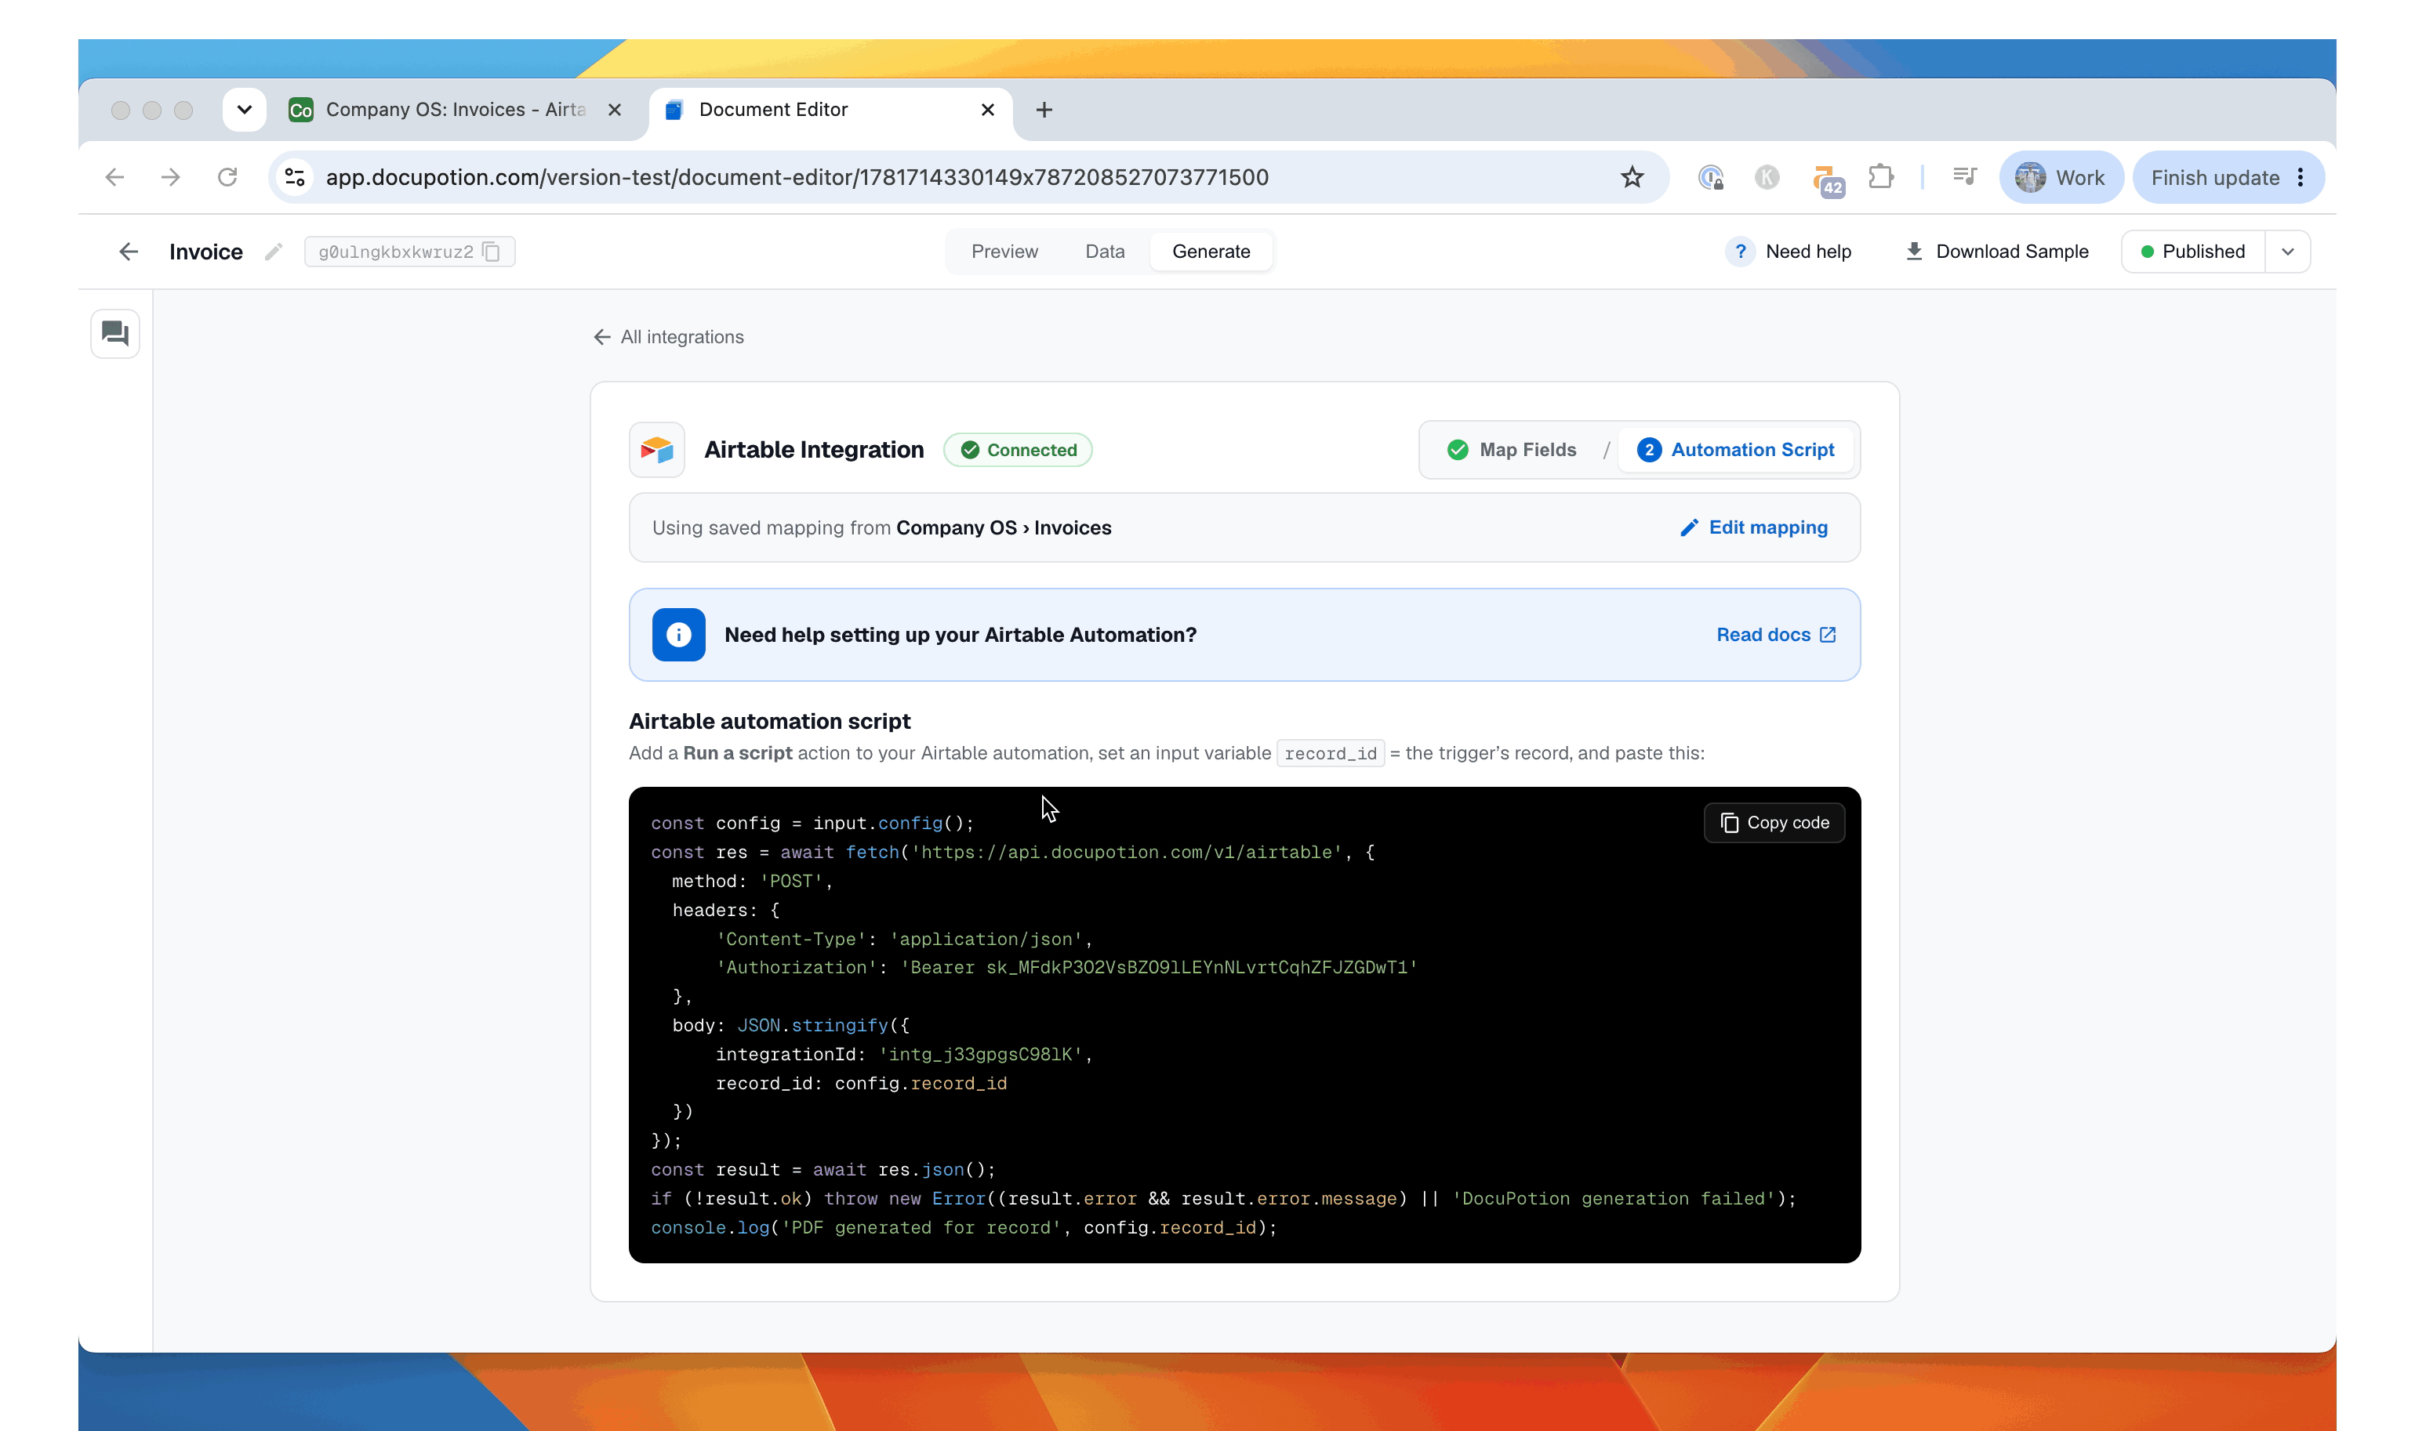
Task: Click the address bar URL
Action: pos(797,177)
